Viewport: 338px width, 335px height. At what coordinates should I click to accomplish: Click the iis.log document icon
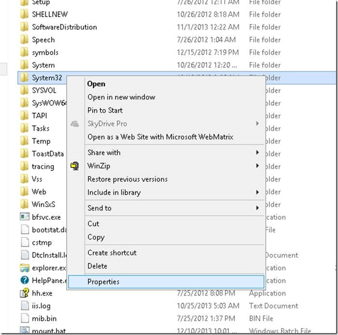[x=25, y=306]
